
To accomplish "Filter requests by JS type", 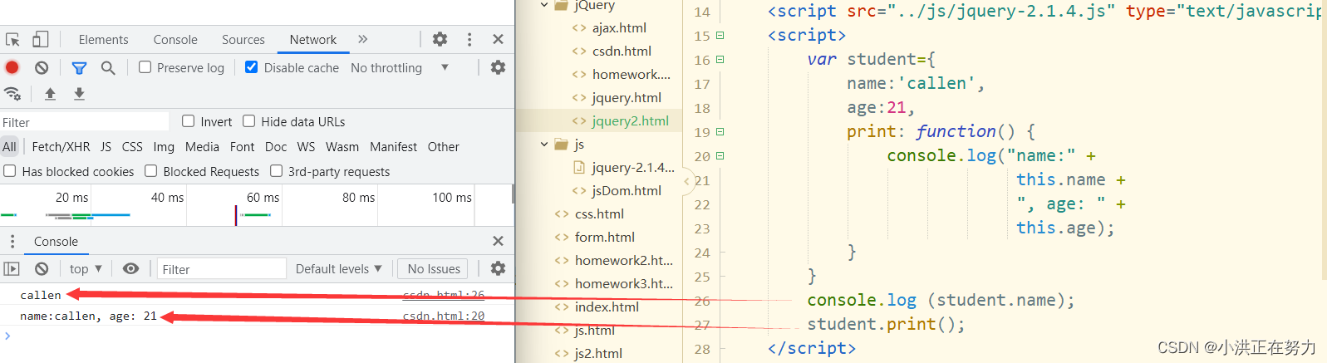I will [106, 146].
